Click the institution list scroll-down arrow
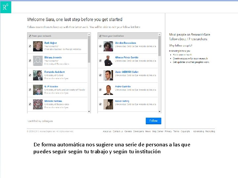The image size is (238, 178). click(x=160, y=112)
